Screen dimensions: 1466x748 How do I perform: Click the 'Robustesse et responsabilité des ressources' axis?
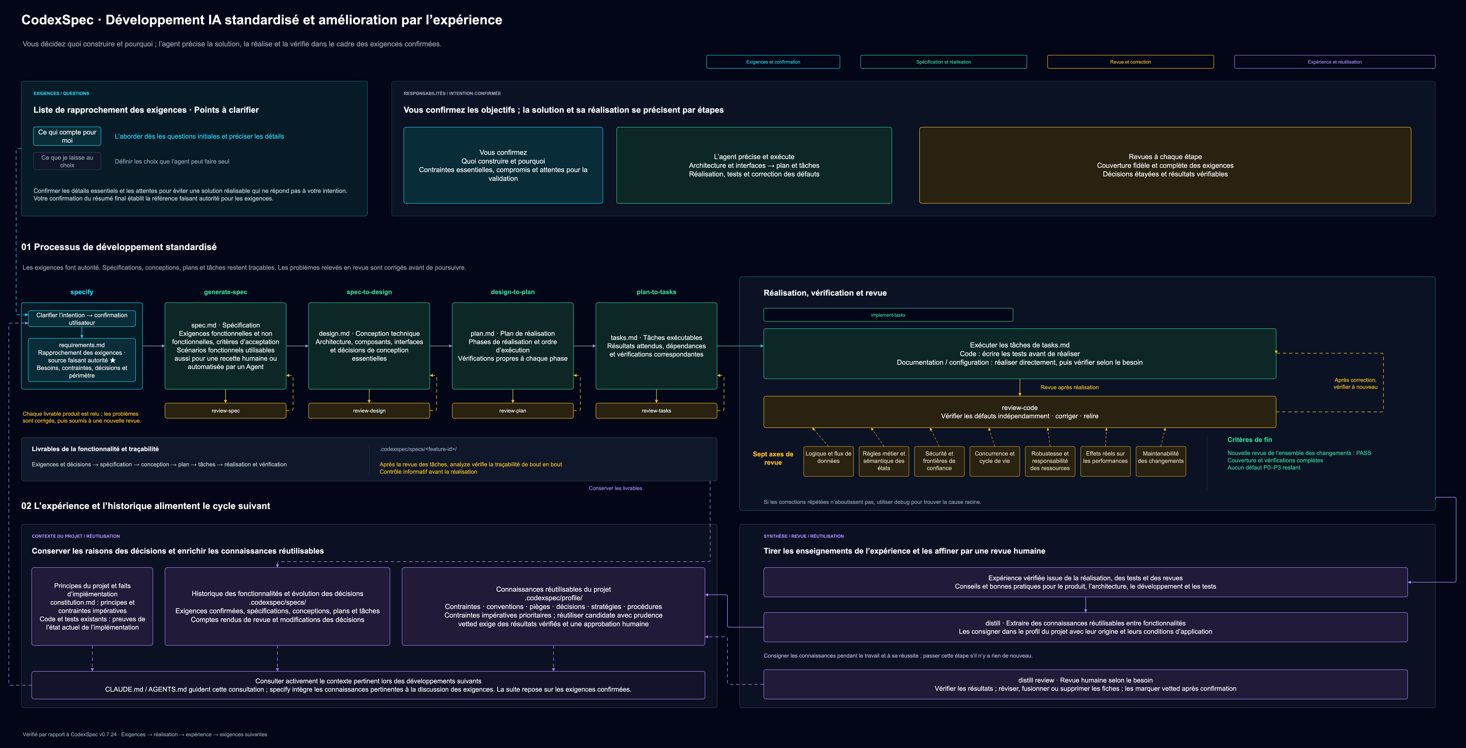click(x=1050, y=461)
